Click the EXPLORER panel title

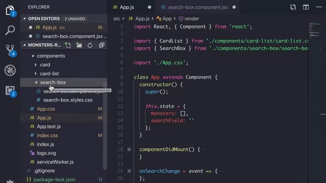39,7
